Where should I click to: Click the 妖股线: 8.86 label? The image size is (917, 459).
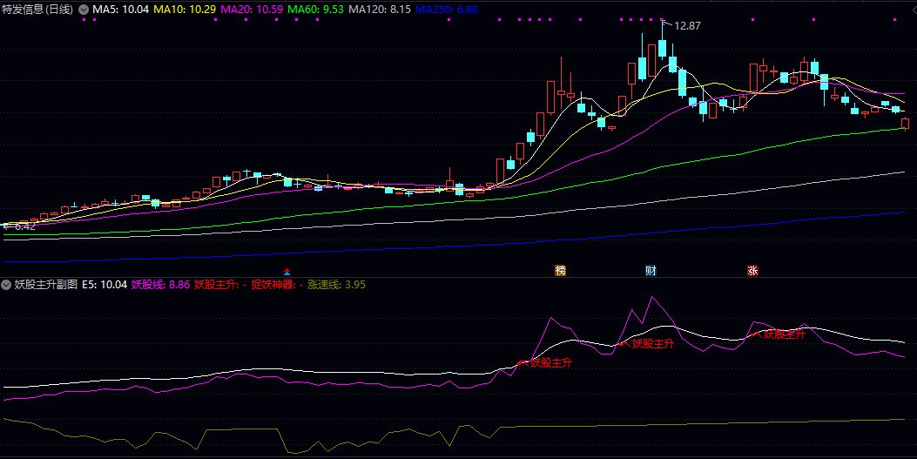click(x=161, y=285)
